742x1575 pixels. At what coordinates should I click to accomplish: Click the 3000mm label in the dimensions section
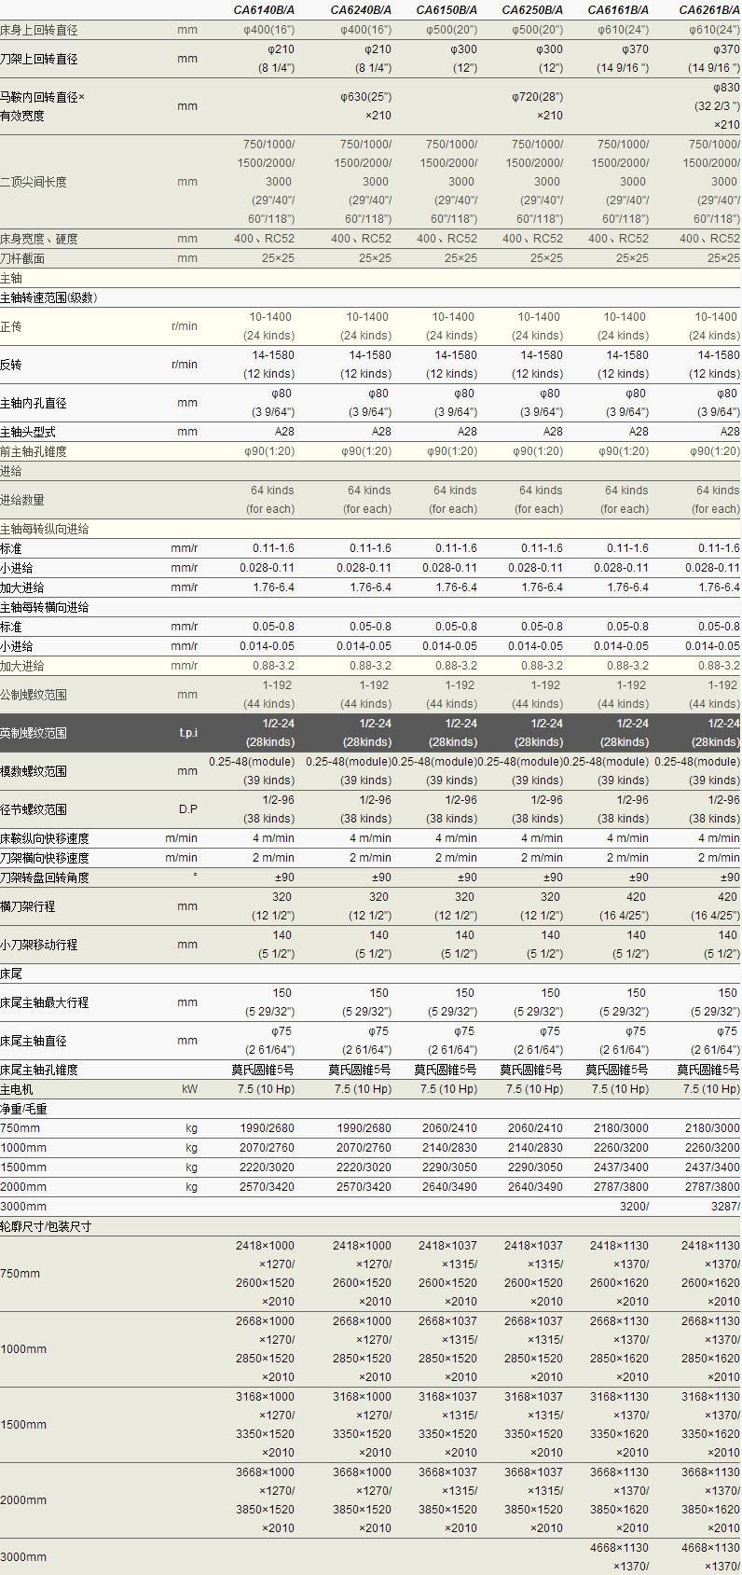point(23,1557)
